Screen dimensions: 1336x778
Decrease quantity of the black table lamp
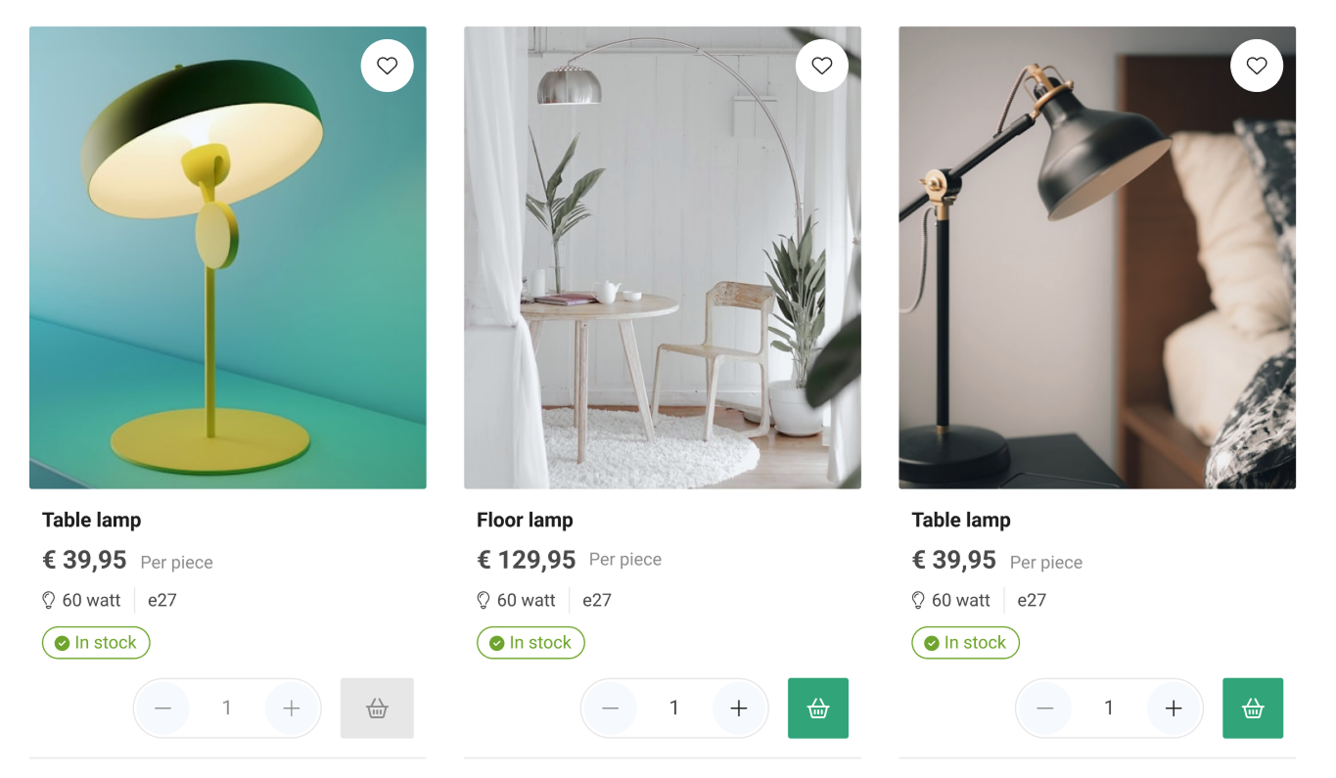[1044, 708]
